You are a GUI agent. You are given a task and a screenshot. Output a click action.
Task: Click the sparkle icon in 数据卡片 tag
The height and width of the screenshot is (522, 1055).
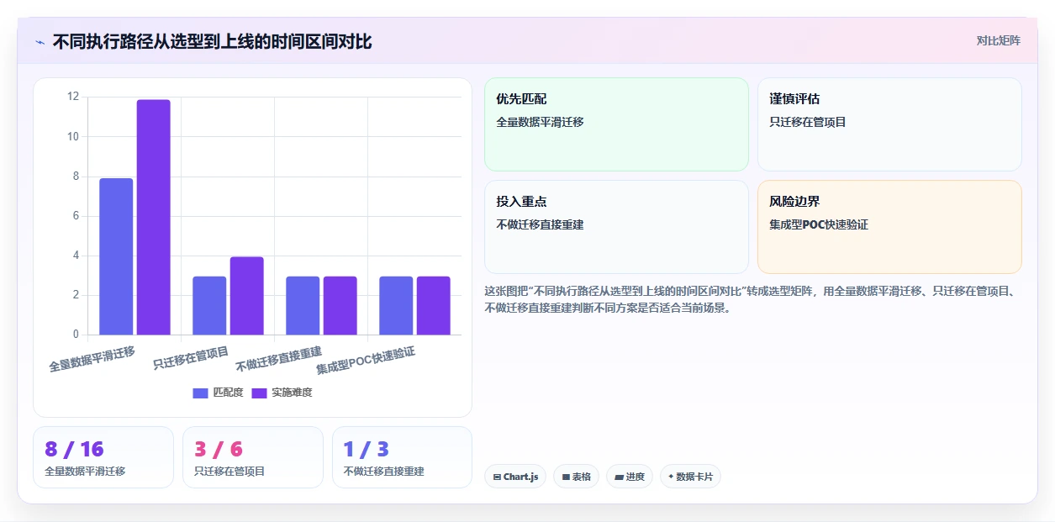point(671,477)
